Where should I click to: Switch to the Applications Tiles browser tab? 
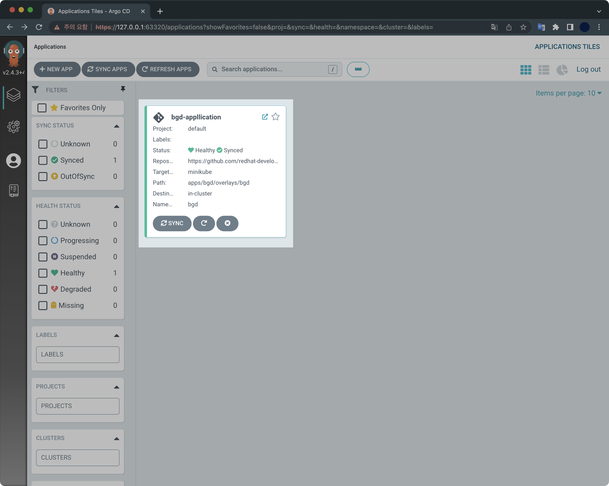pyautogui.click(x=94, y=11)
